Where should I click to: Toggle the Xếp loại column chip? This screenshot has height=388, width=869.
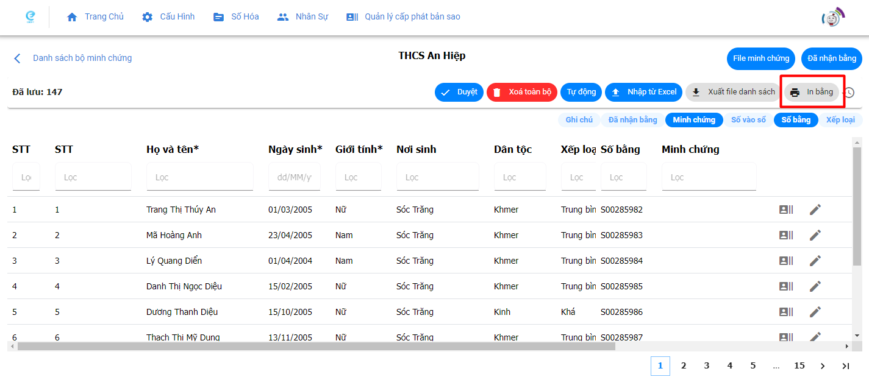[840, 120]
